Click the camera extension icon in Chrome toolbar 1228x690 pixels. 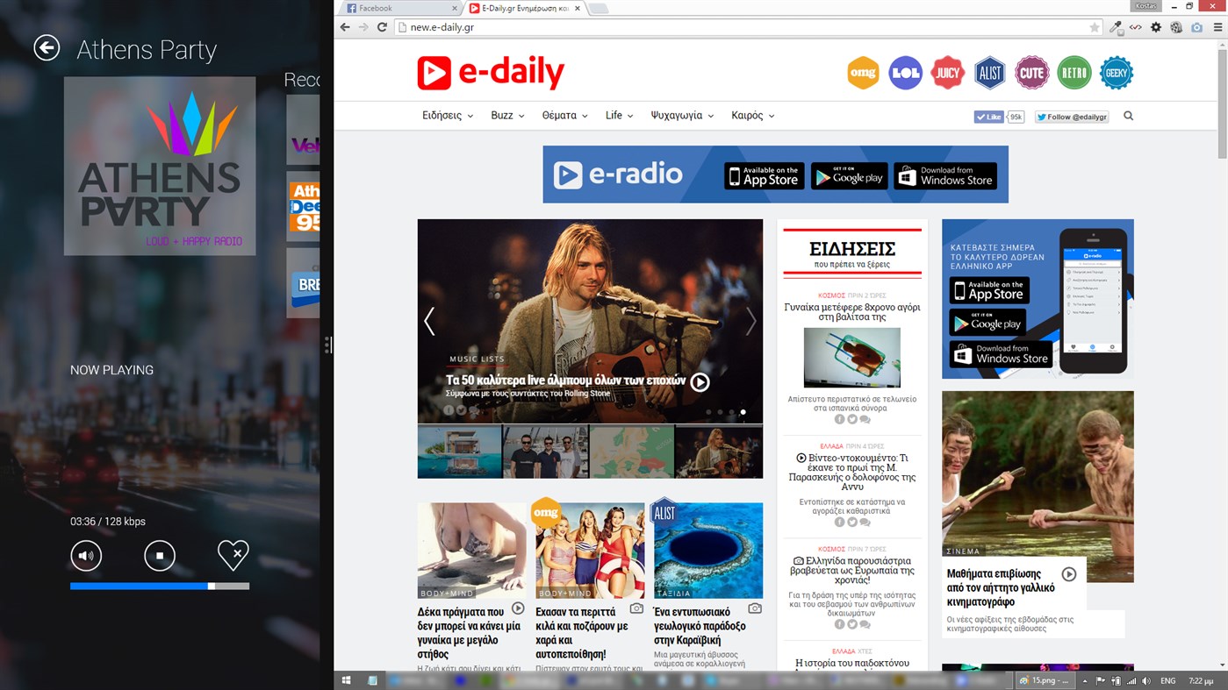1196,27
